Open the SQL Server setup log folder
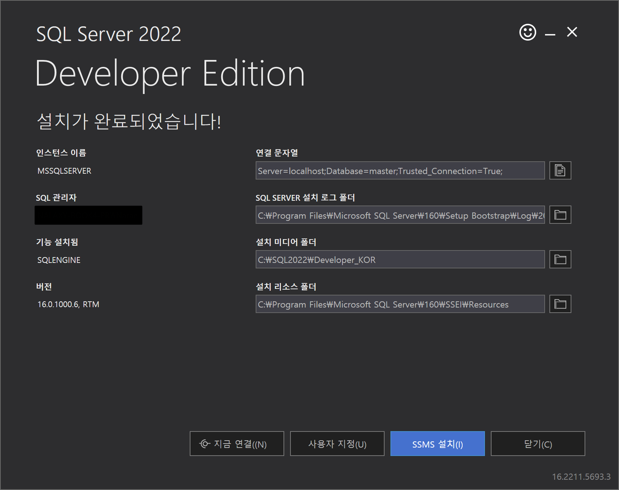Screen dimensions: 619x490 [560, 215]
